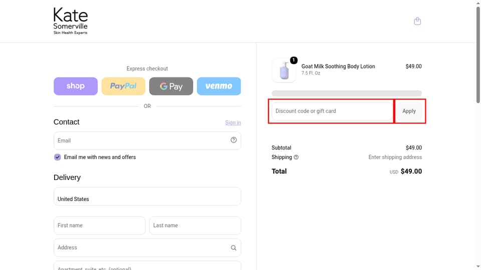Open the United States country dropdown
481x270 pixels.
click(147, 196)
